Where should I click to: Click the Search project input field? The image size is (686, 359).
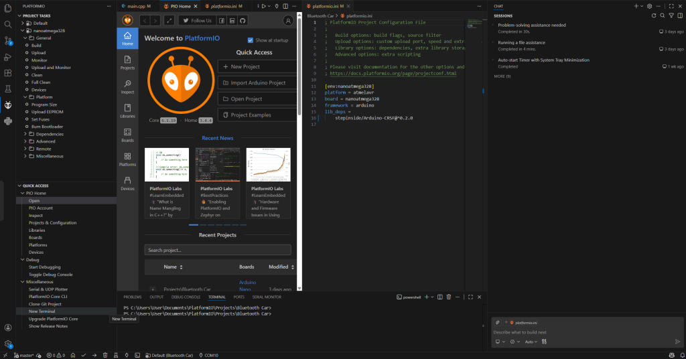click(x=217, y=250)
